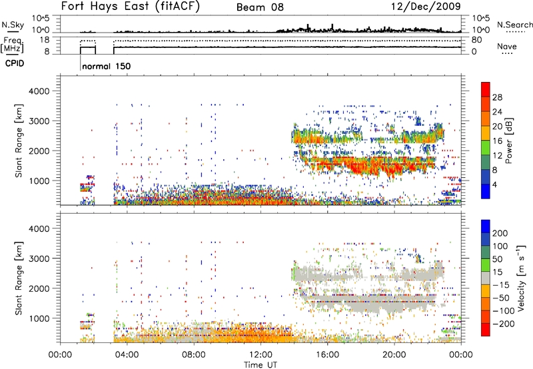
Task: Click the '1000' tick of the velocity panel
Action: click(x=39, y=318)
